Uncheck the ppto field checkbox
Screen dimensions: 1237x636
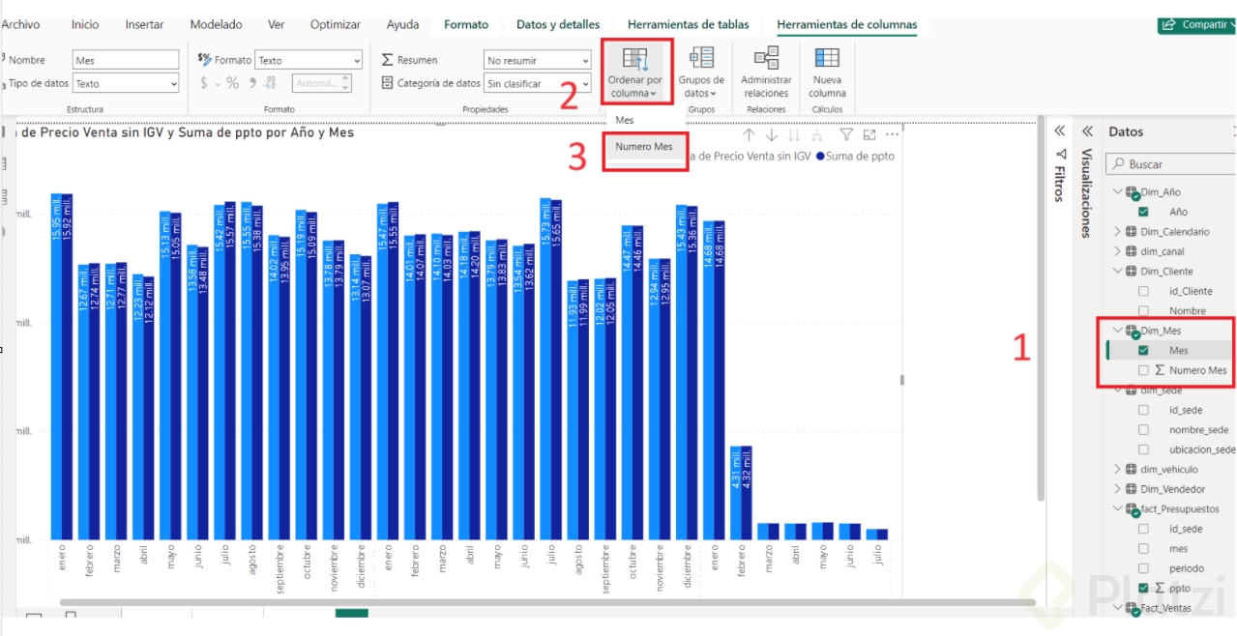point(1144,588)
